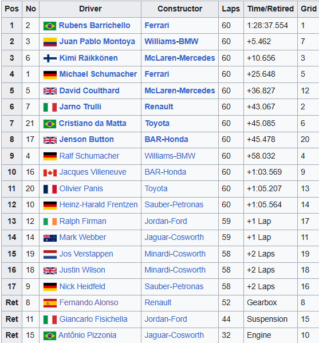
Task: Visit the Fernando Alonso link
Action: pyautogui.click(x=89, y=302)
